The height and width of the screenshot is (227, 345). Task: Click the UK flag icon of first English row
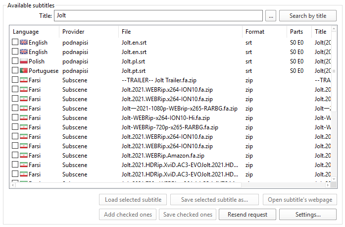click(x=24, y=42)
